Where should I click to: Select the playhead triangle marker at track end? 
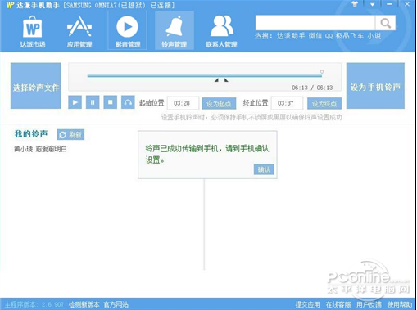click(x=322, y=72)
